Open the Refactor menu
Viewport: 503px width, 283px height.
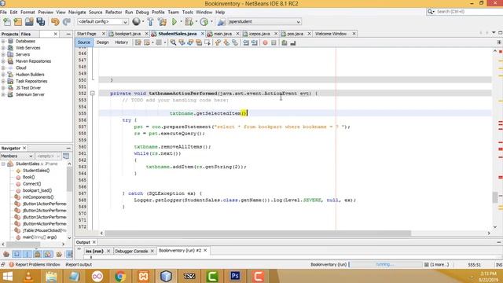[113, 13]
